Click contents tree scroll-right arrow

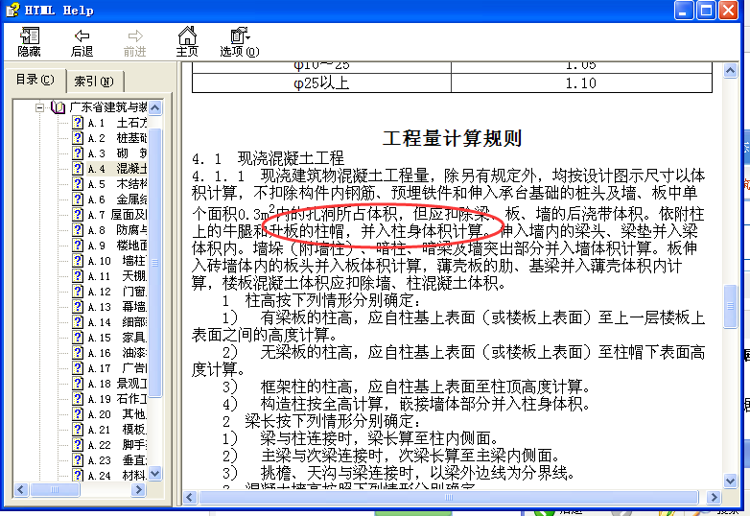point(138,489)
